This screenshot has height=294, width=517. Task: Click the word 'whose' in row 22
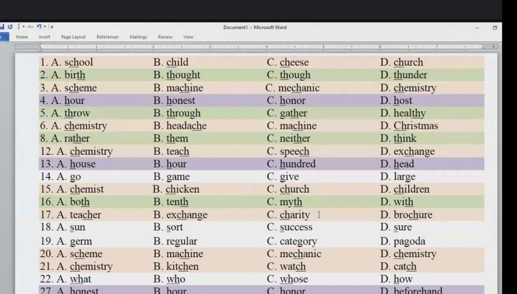tap(294, 279)
